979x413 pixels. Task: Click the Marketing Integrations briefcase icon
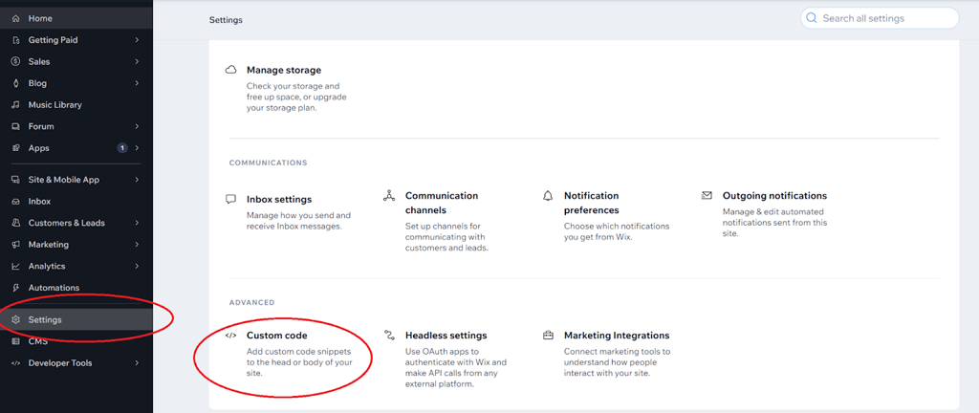(548, 335)
